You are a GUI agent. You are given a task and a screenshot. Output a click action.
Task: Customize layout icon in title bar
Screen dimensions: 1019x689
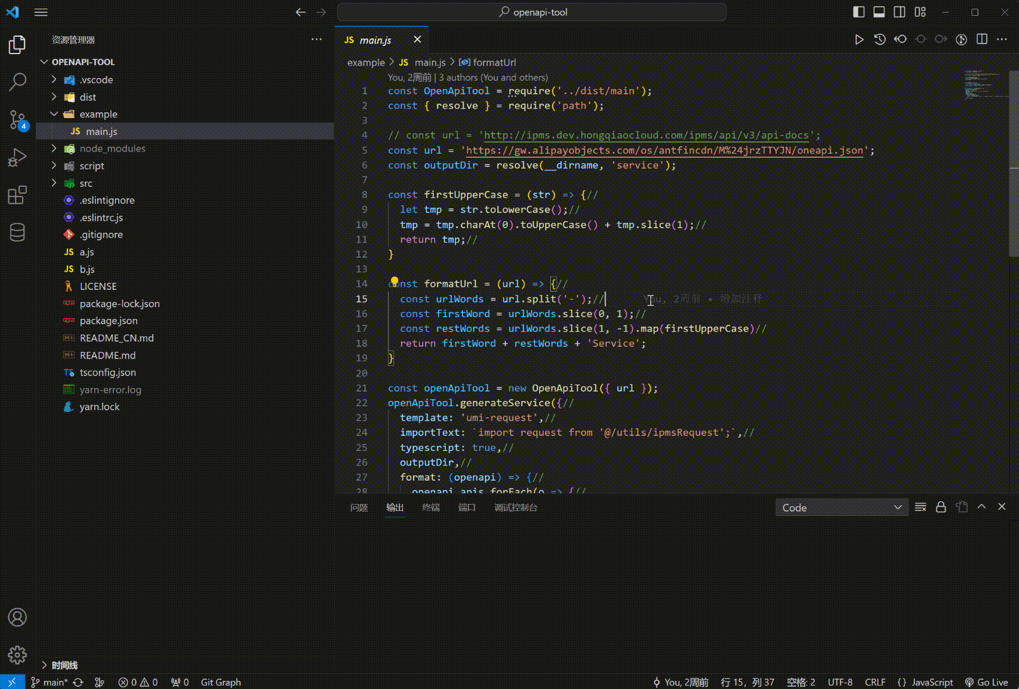click(920, 12)
